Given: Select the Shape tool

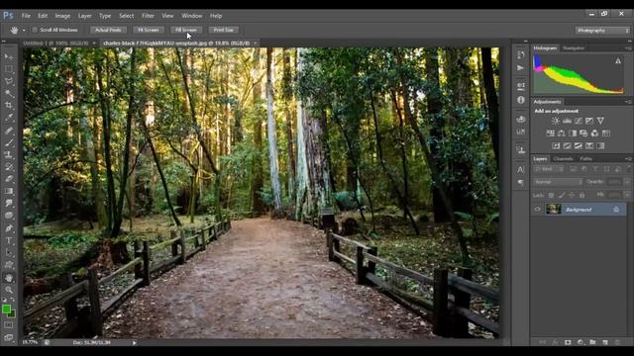Looking at the screenshot, I should pyautogui.click(x=9, y=265).
